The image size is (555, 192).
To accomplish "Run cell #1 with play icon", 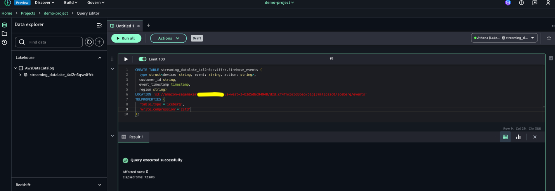I will (x=126, y=59).
